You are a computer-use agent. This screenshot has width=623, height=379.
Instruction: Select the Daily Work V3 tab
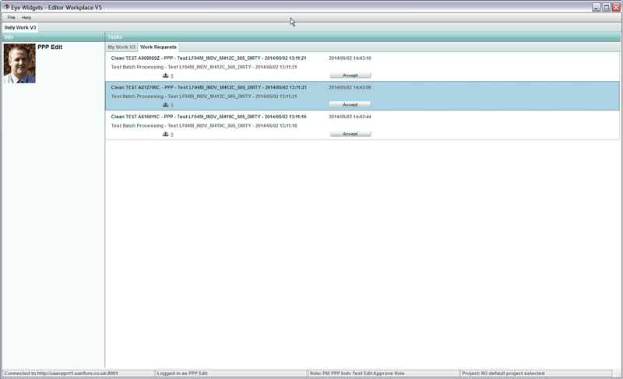[x=20, y=27]
